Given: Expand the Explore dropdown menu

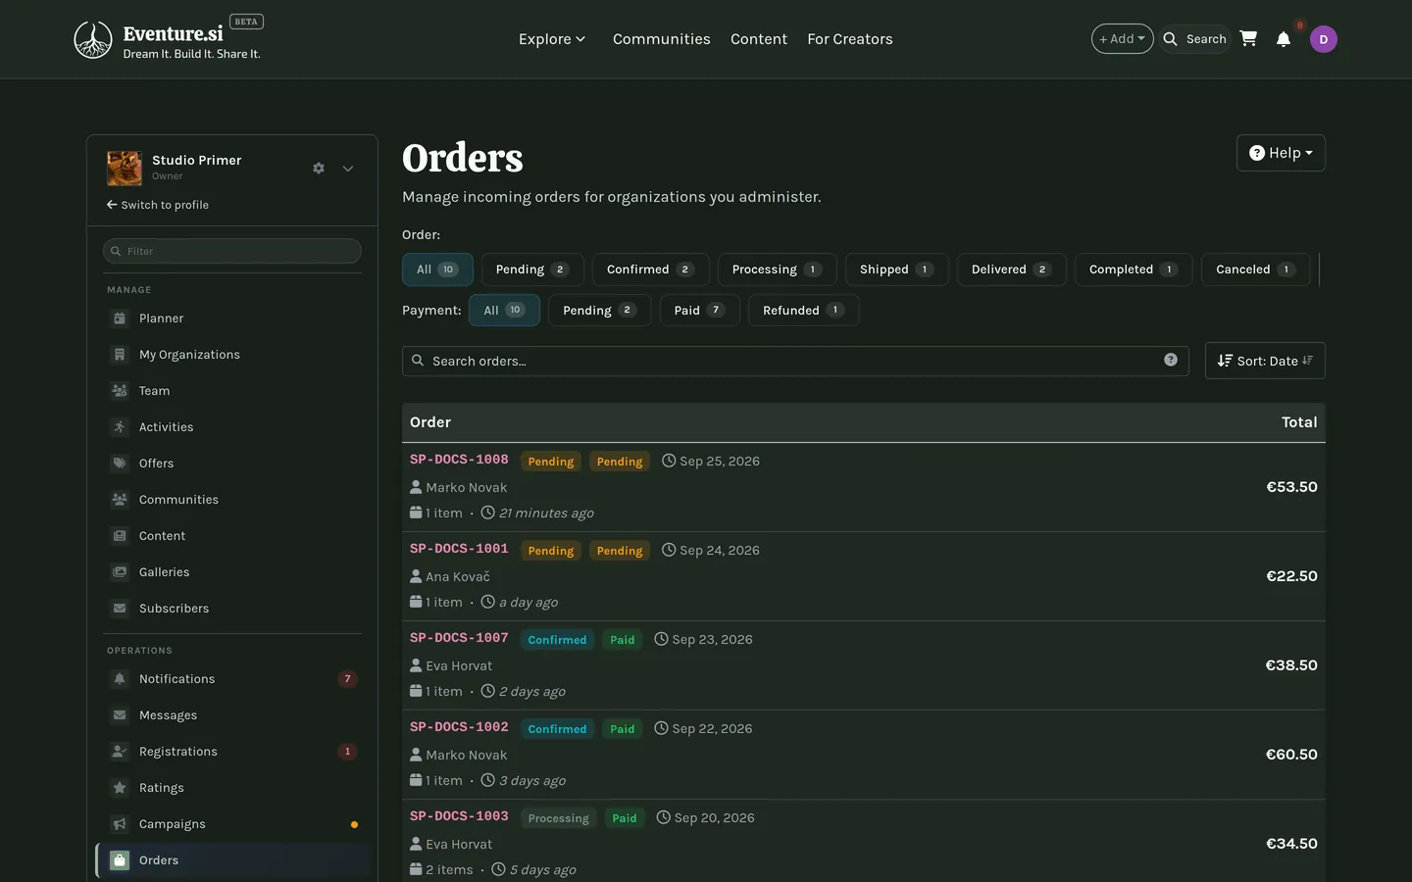Looking at the screenshot, I should click(x=552, y=39).
